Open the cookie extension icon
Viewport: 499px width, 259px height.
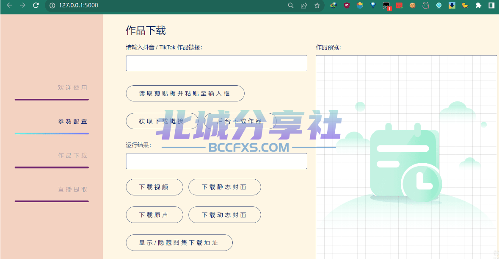point(412,6)
